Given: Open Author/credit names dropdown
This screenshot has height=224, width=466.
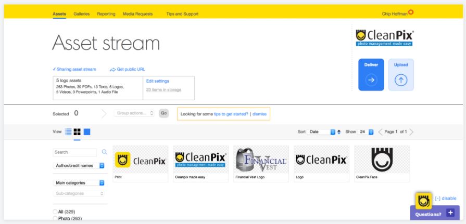Looking at the screenshot, I should pos(79,166).
